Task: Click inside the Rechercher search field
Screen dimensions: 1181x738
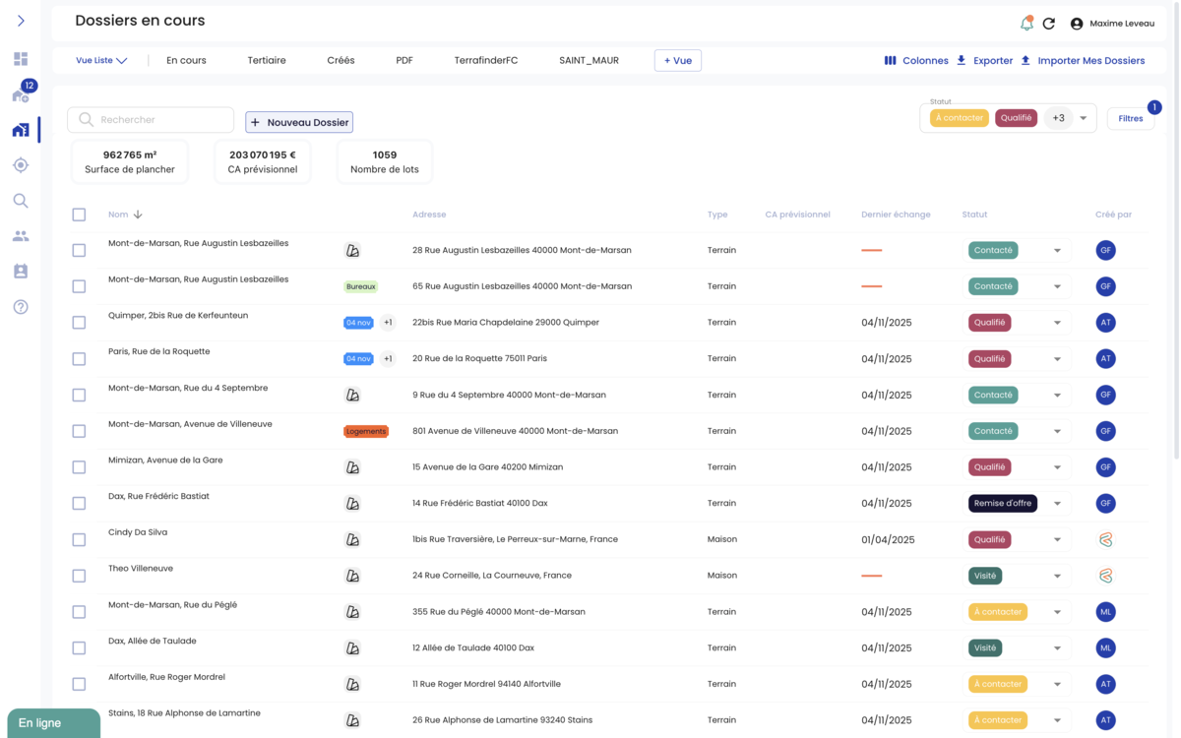Action: (150, 119)
